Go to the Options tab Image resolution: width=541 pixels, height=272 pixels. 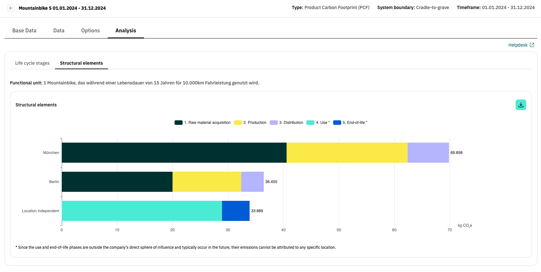point(90,30)
